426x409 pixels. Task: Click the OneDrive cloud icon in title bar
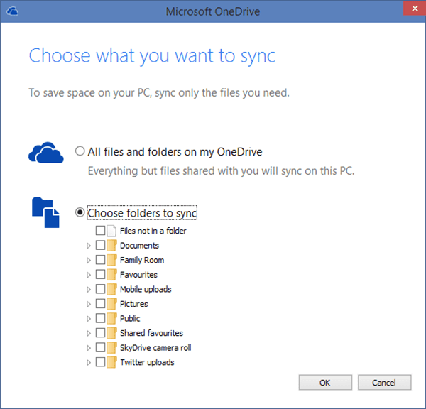click(12, 11)
